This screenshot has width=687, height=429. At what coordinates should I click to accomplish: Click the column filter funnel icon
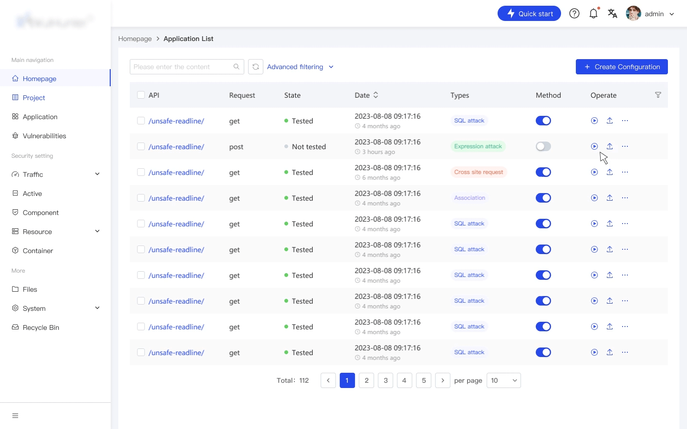(658, 95)
